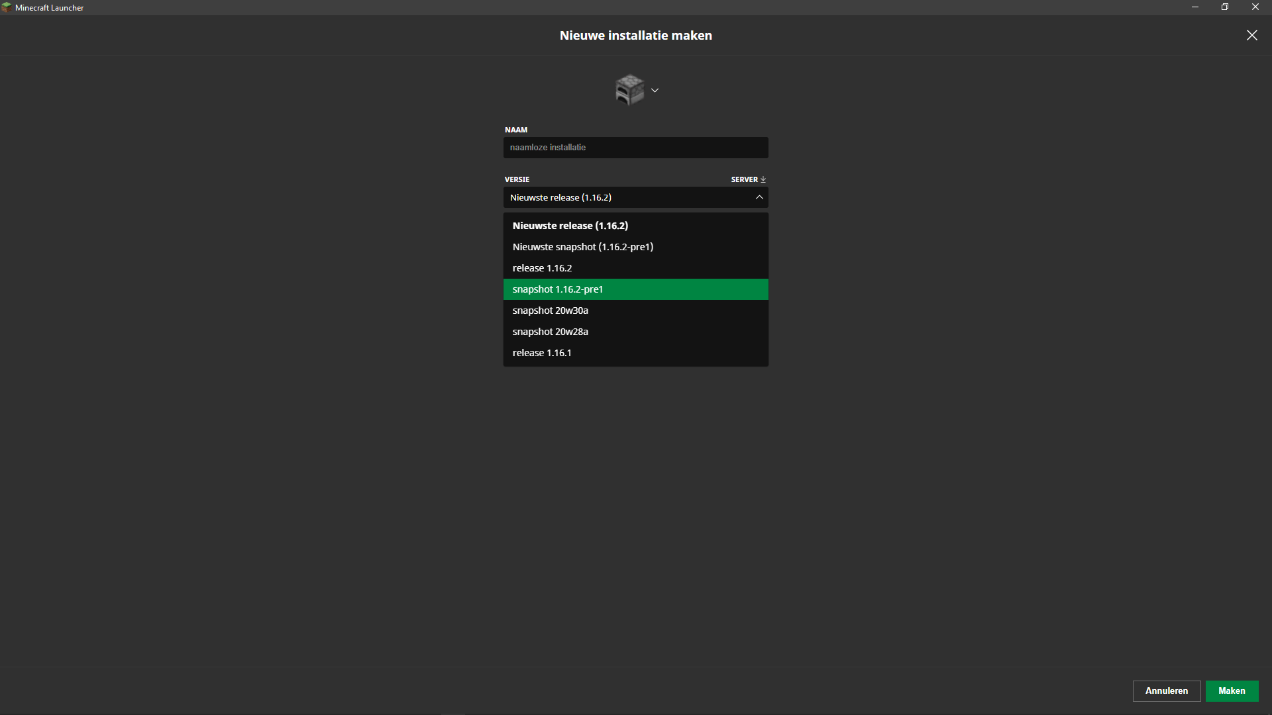This screenshot has height=715, width=1272.
Task: Close the new installation dialog
Action: 1251,35
